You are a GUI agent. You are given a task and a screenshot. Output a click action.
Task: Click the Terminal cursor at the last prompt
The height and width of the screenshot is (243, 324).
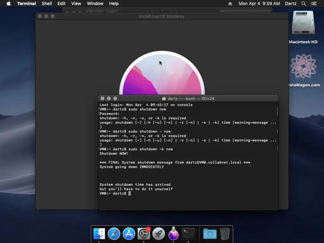[129, 193]
